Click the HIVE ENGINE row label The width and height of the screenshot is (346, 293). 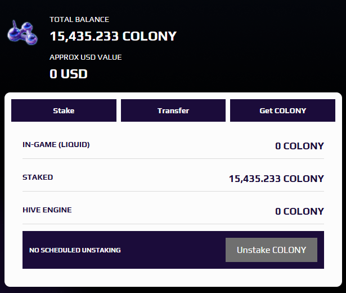point(47,210)
